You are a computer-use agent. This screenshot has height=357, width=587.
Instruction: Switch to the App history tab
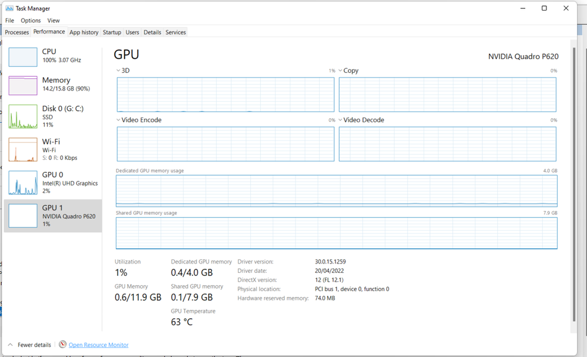point(84,32)
